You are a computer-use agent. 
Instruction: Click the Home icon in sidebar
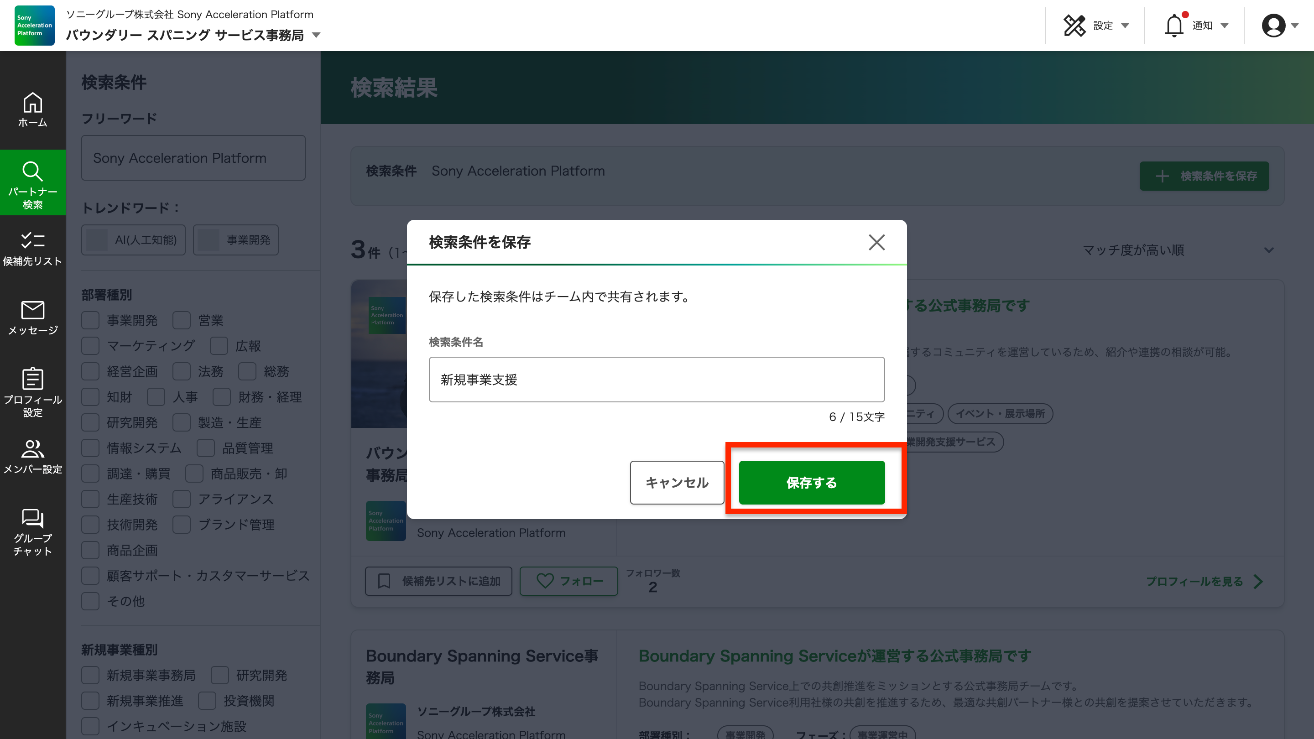click(x=33, y=109)
